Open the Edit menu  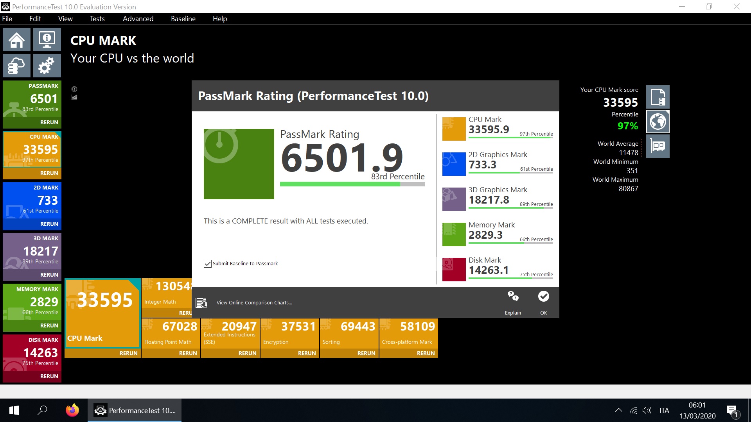pos(35,19)
